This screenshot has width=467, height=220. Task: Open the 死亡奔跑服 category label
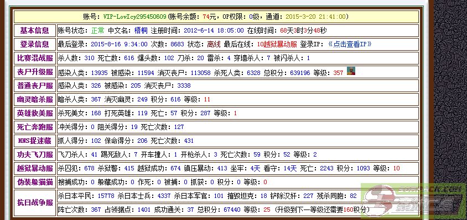(34, 127)
